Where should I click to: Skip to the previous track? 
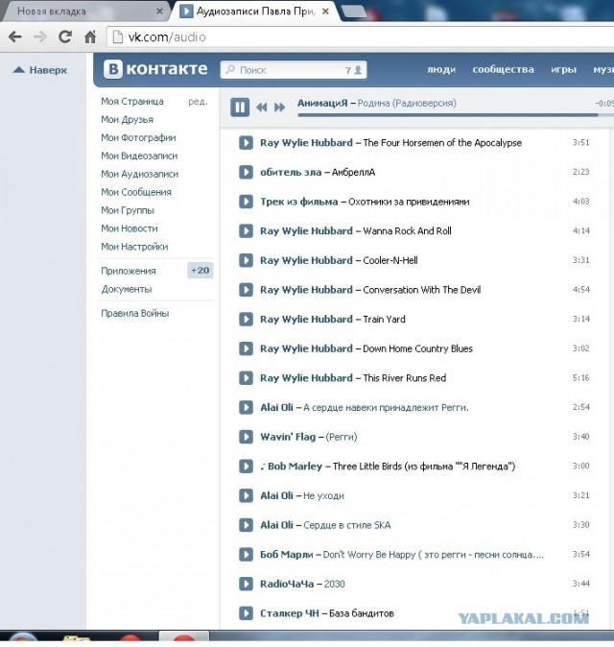click(262, 108)
